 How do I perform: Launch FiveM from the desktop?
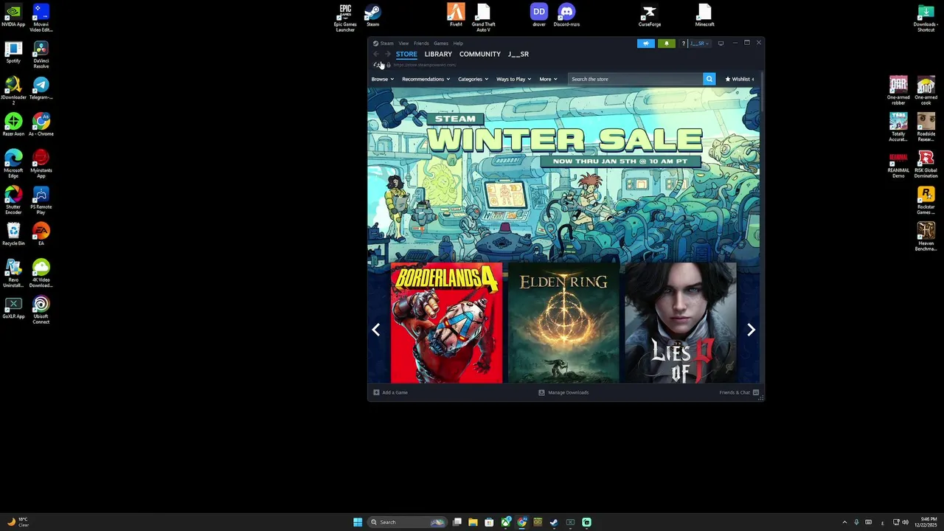pos(456,15)
